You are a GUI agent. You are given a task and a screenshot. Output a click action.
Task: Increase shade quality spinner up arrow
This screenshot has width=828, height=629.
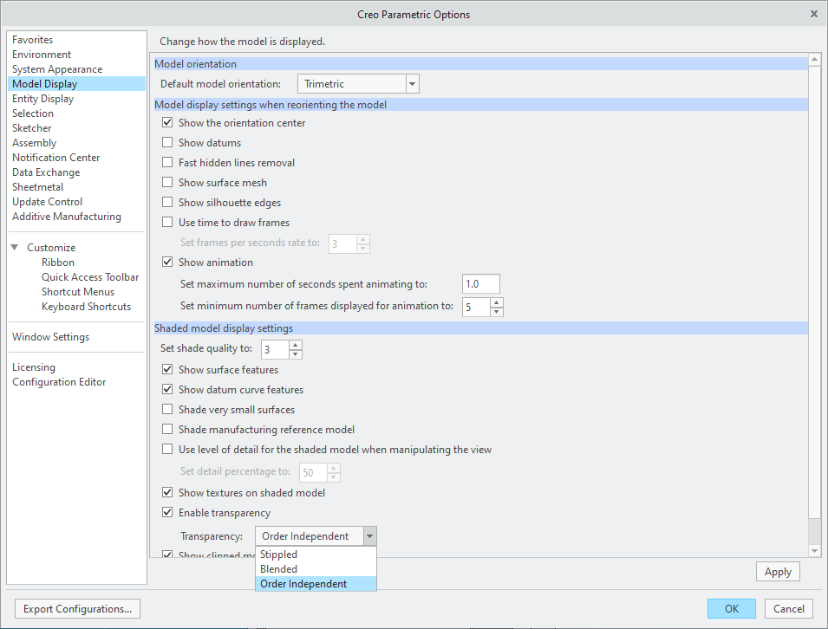[x=296, y=345]
